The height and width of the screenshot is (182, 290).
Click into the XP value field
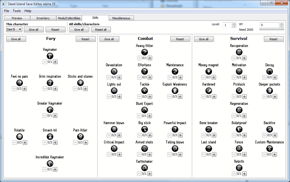(x=269, y=25)
